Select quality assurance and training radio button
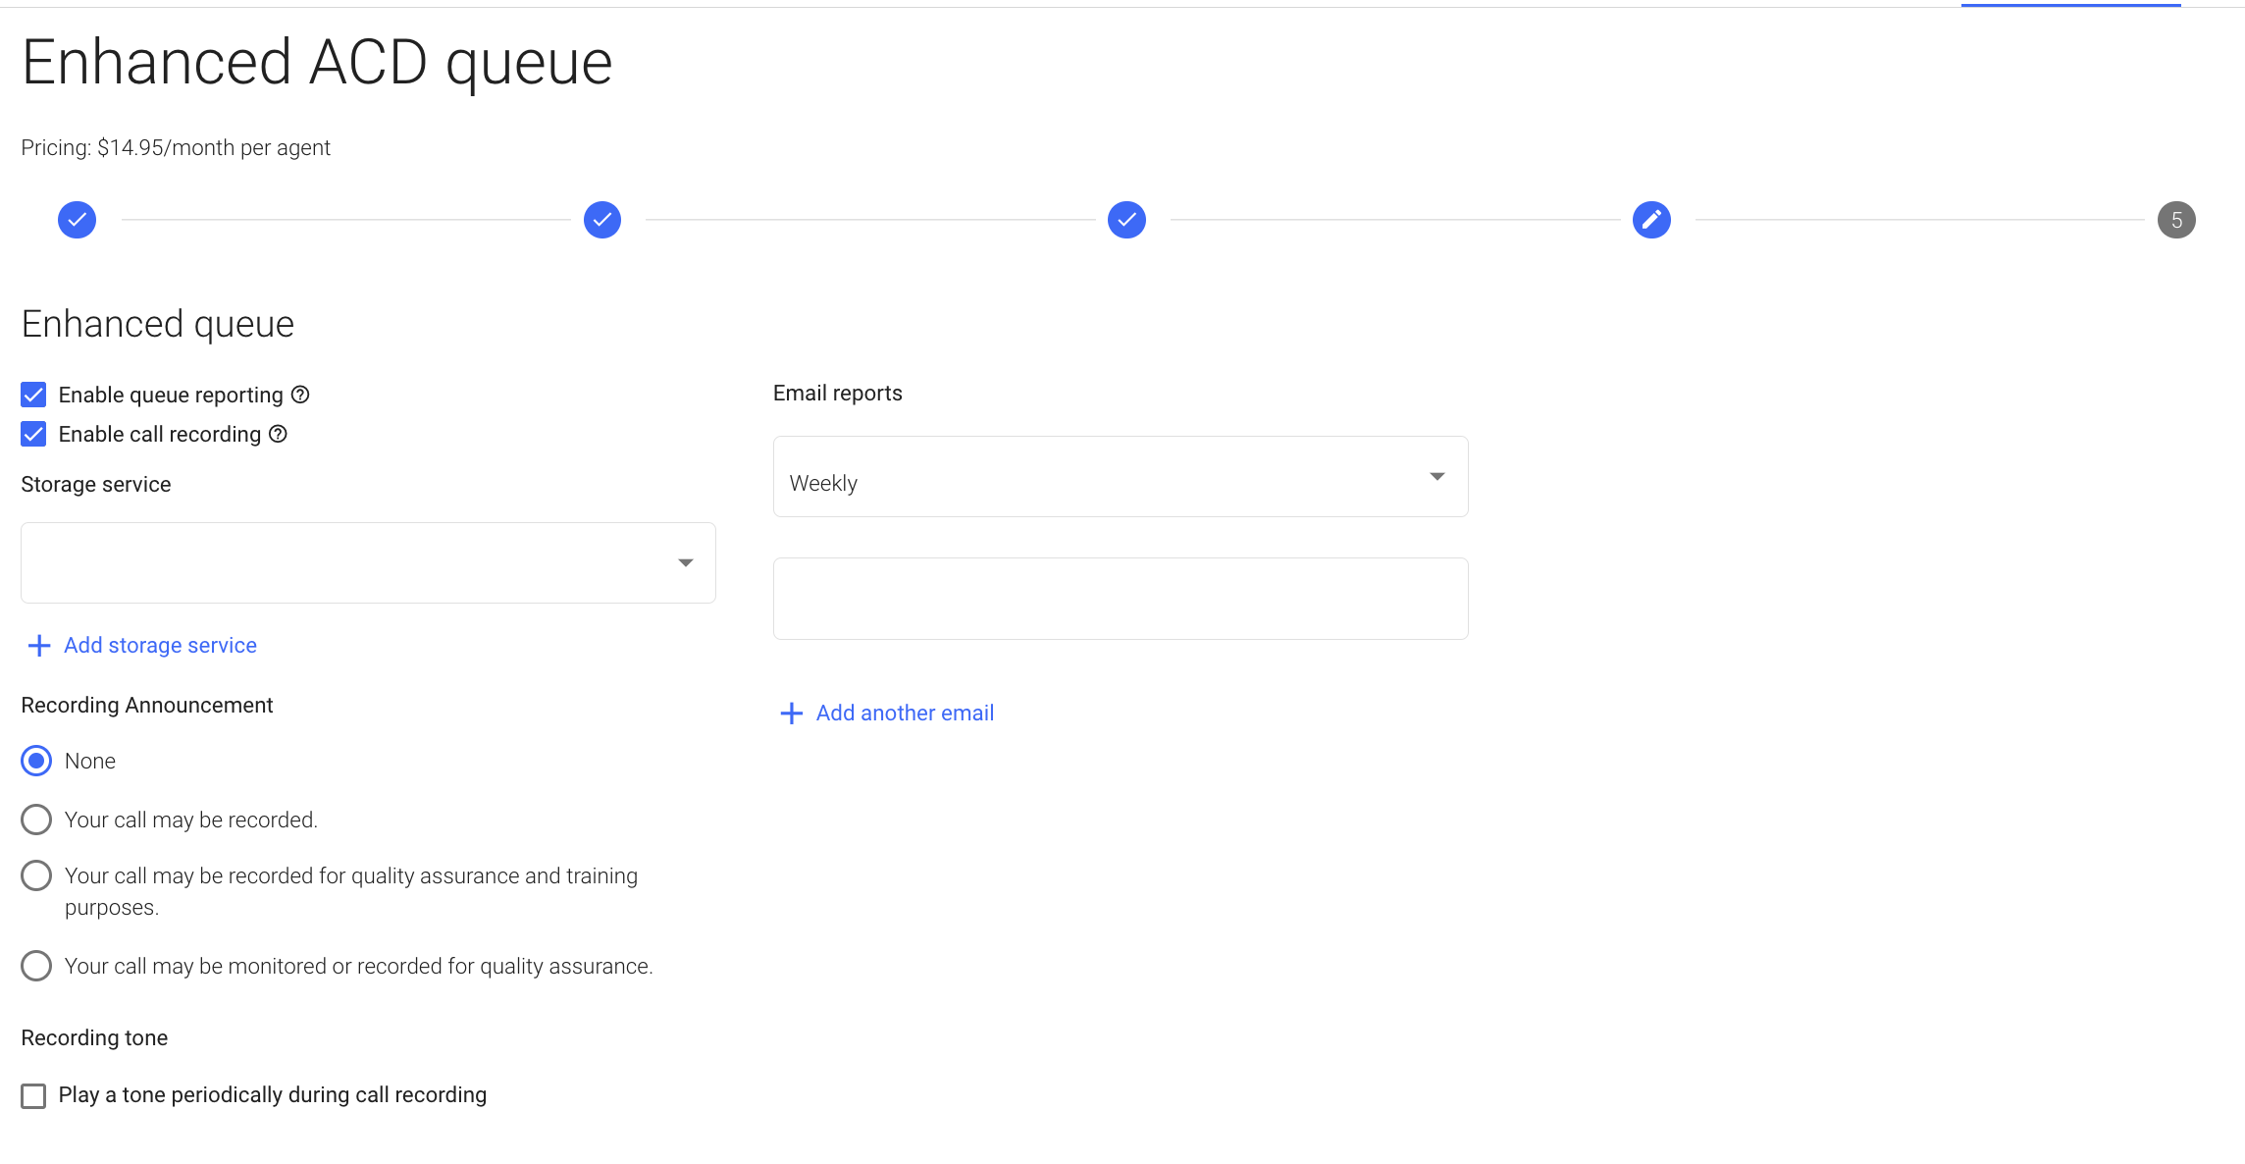The height and width of the screenshot is (1164, 2245). pos(35,877)
